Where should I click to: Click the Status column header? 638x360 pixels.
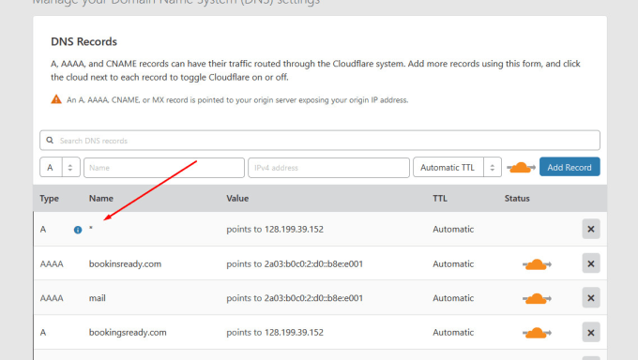pyautogui.click(x=517, y=199)
